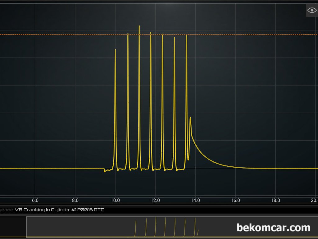Click the 6.0 time axis label

35,201
